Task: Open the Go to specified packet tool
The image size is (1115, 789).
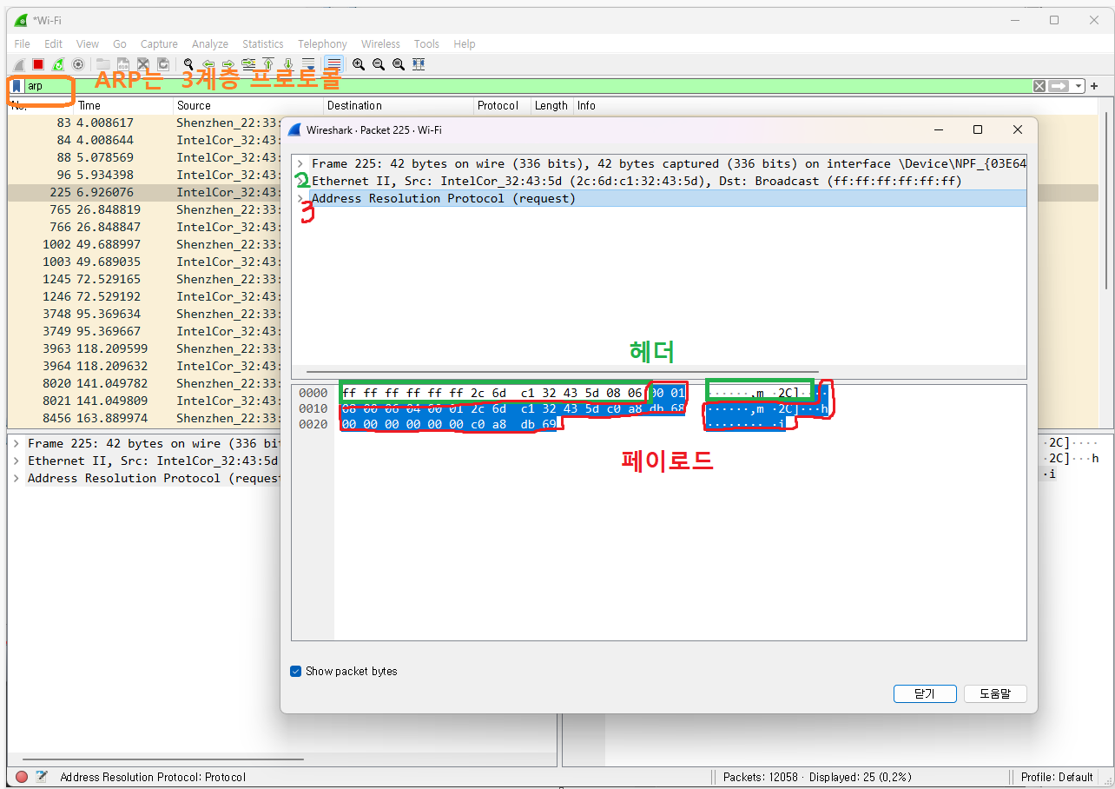Action: (248, 64)
